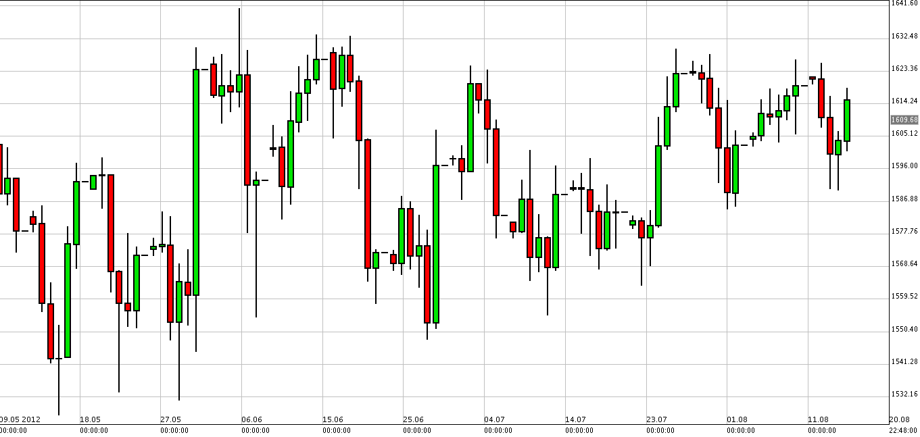This screenshot has width=920, height=437.
Task: Click the 22:48:00 time label
Action: pyautogui.click(x=904, y=430)
